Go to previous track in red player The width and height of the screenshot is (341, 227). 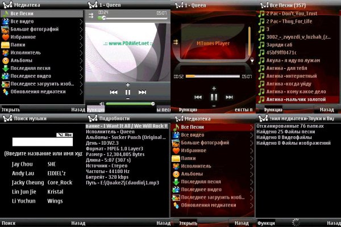(198, 97)
